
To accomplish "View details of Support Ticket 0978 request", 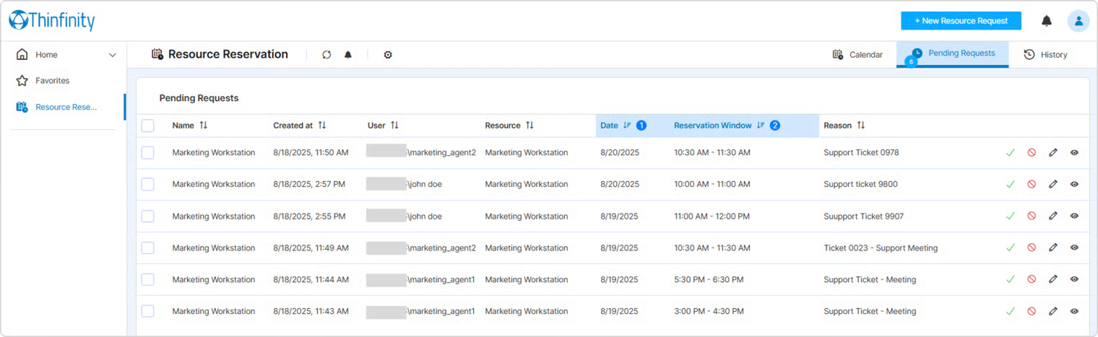I will (x=1074, y=153).
